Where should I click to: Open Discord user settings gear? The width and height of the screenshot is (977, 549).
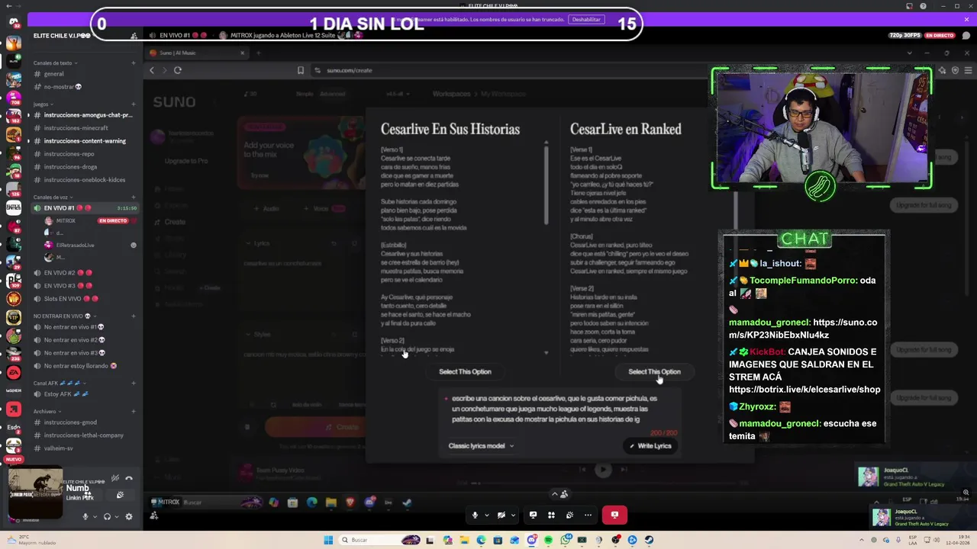click(x=128, y=517)
